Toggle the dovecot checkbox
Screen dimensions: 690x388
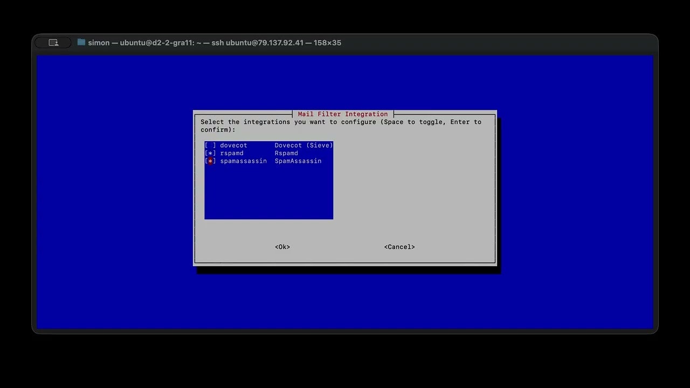(210, 145)
